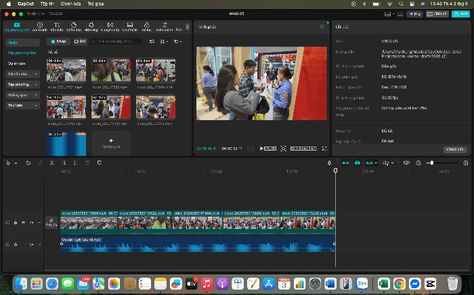Click the Delete right of playhead tool
The width and height of the screenshot is (474, 295).
pyautogui.click(x=76, y=163)
